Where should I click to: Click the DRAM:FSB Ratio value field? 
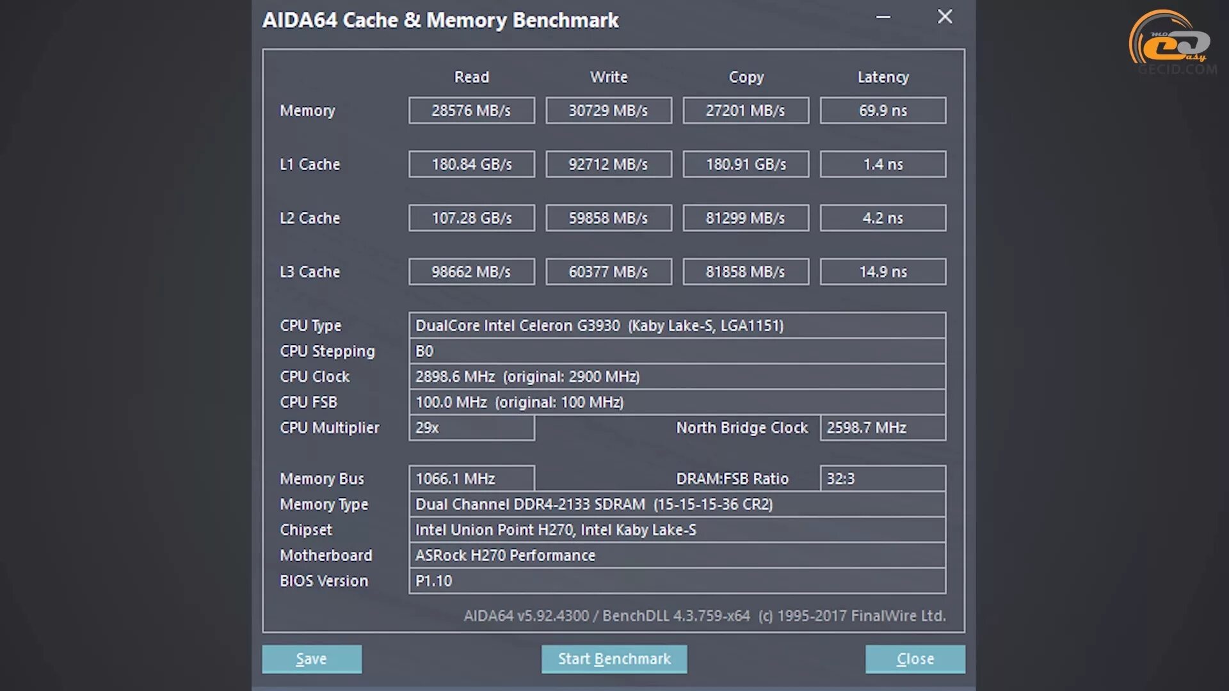(x=883, y=479)
